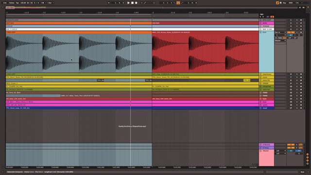Click the Kick track volume value
This screenshot has height=175, width=311.
[x=291, y=35]
